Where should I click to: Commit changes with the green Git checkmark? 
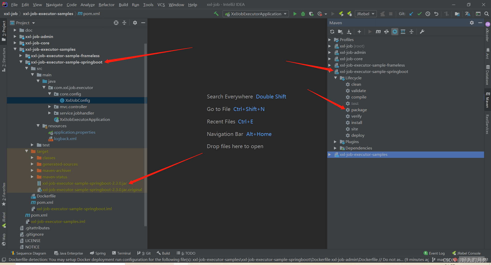tap(419, 14)
